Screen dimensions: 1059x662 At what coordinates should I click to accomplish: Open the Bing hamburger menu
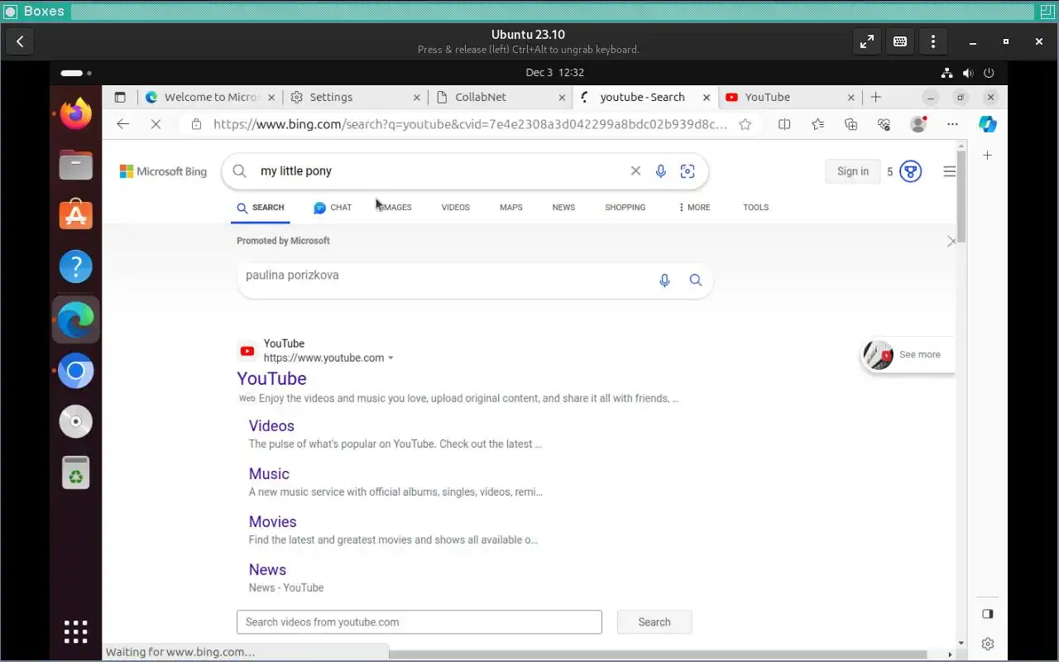949,172
